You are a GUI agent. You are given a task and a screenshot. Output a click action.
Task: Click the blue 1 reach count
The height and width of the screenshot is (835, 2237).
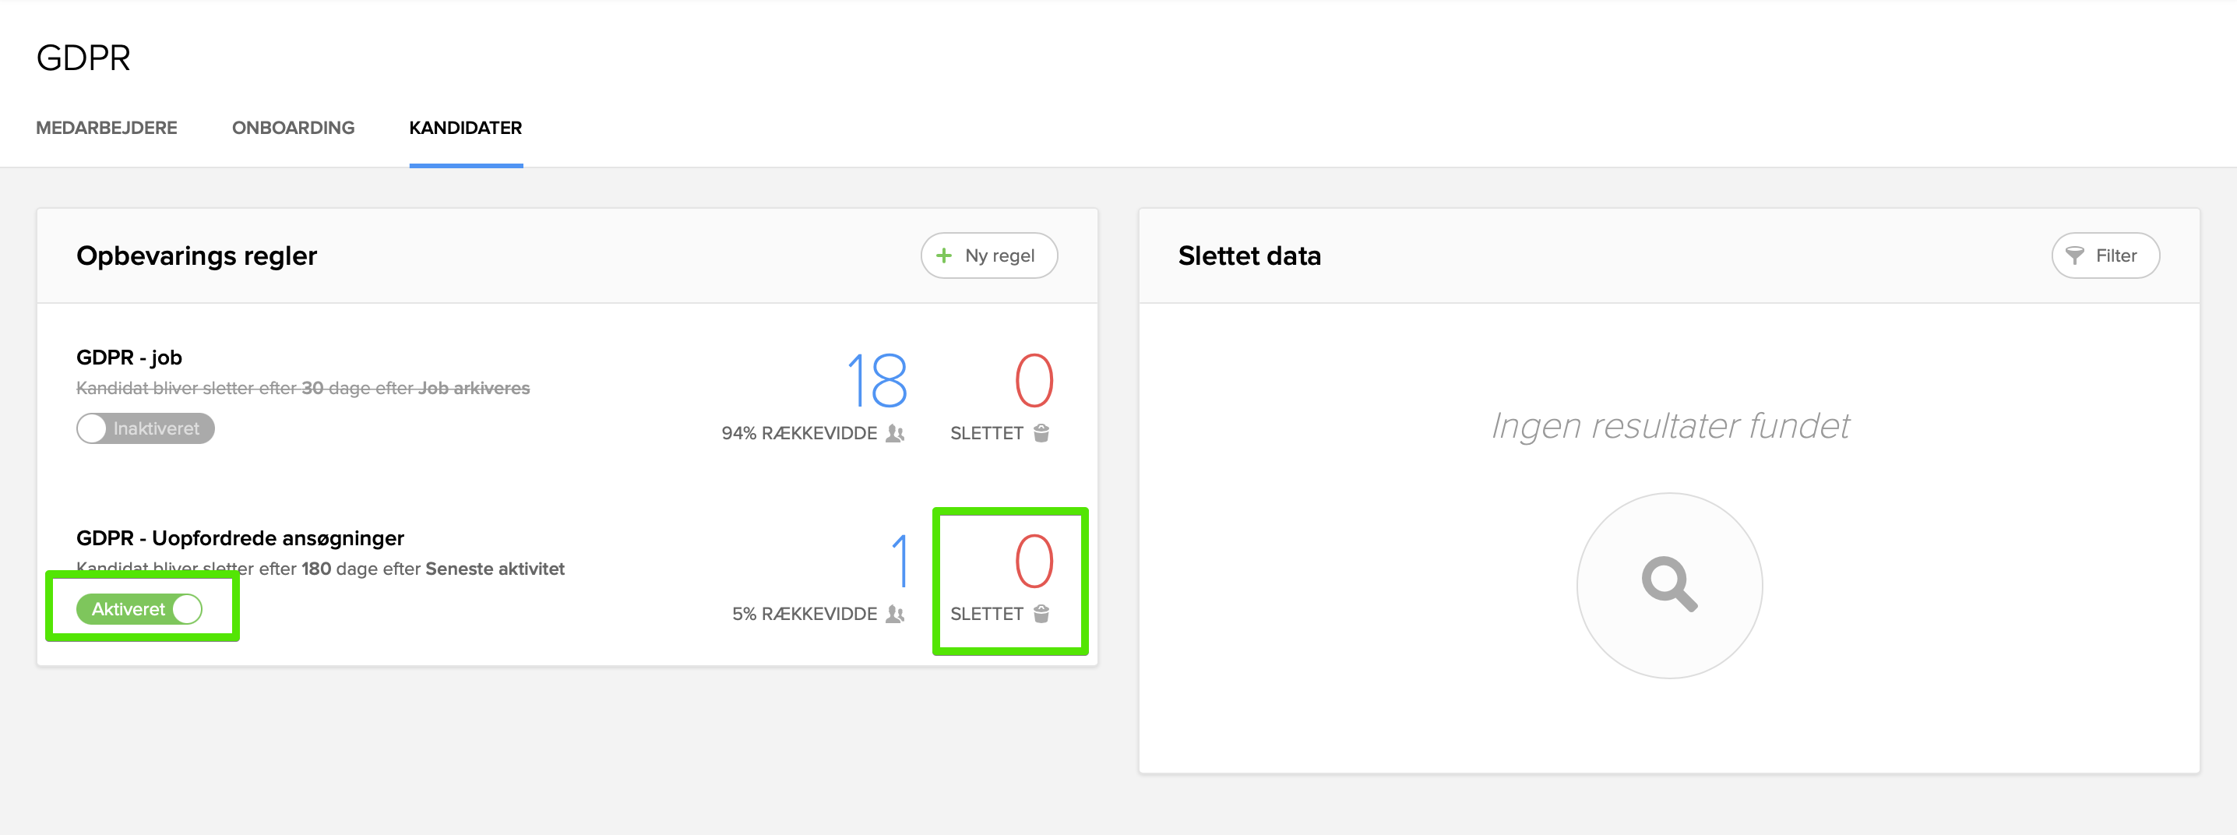tap(900, 561)
